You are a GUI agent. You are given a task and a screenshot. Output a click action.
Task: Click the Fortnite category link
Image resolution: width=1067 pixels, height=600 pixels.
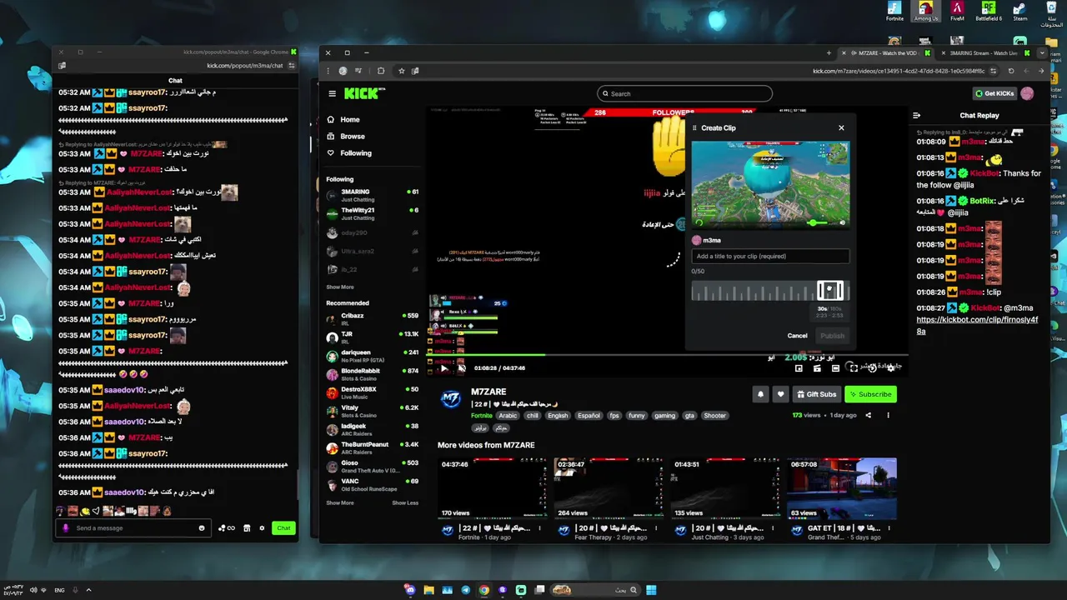[x=482, y=415]
